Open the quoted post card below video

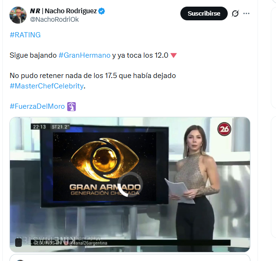click(130, 258)
